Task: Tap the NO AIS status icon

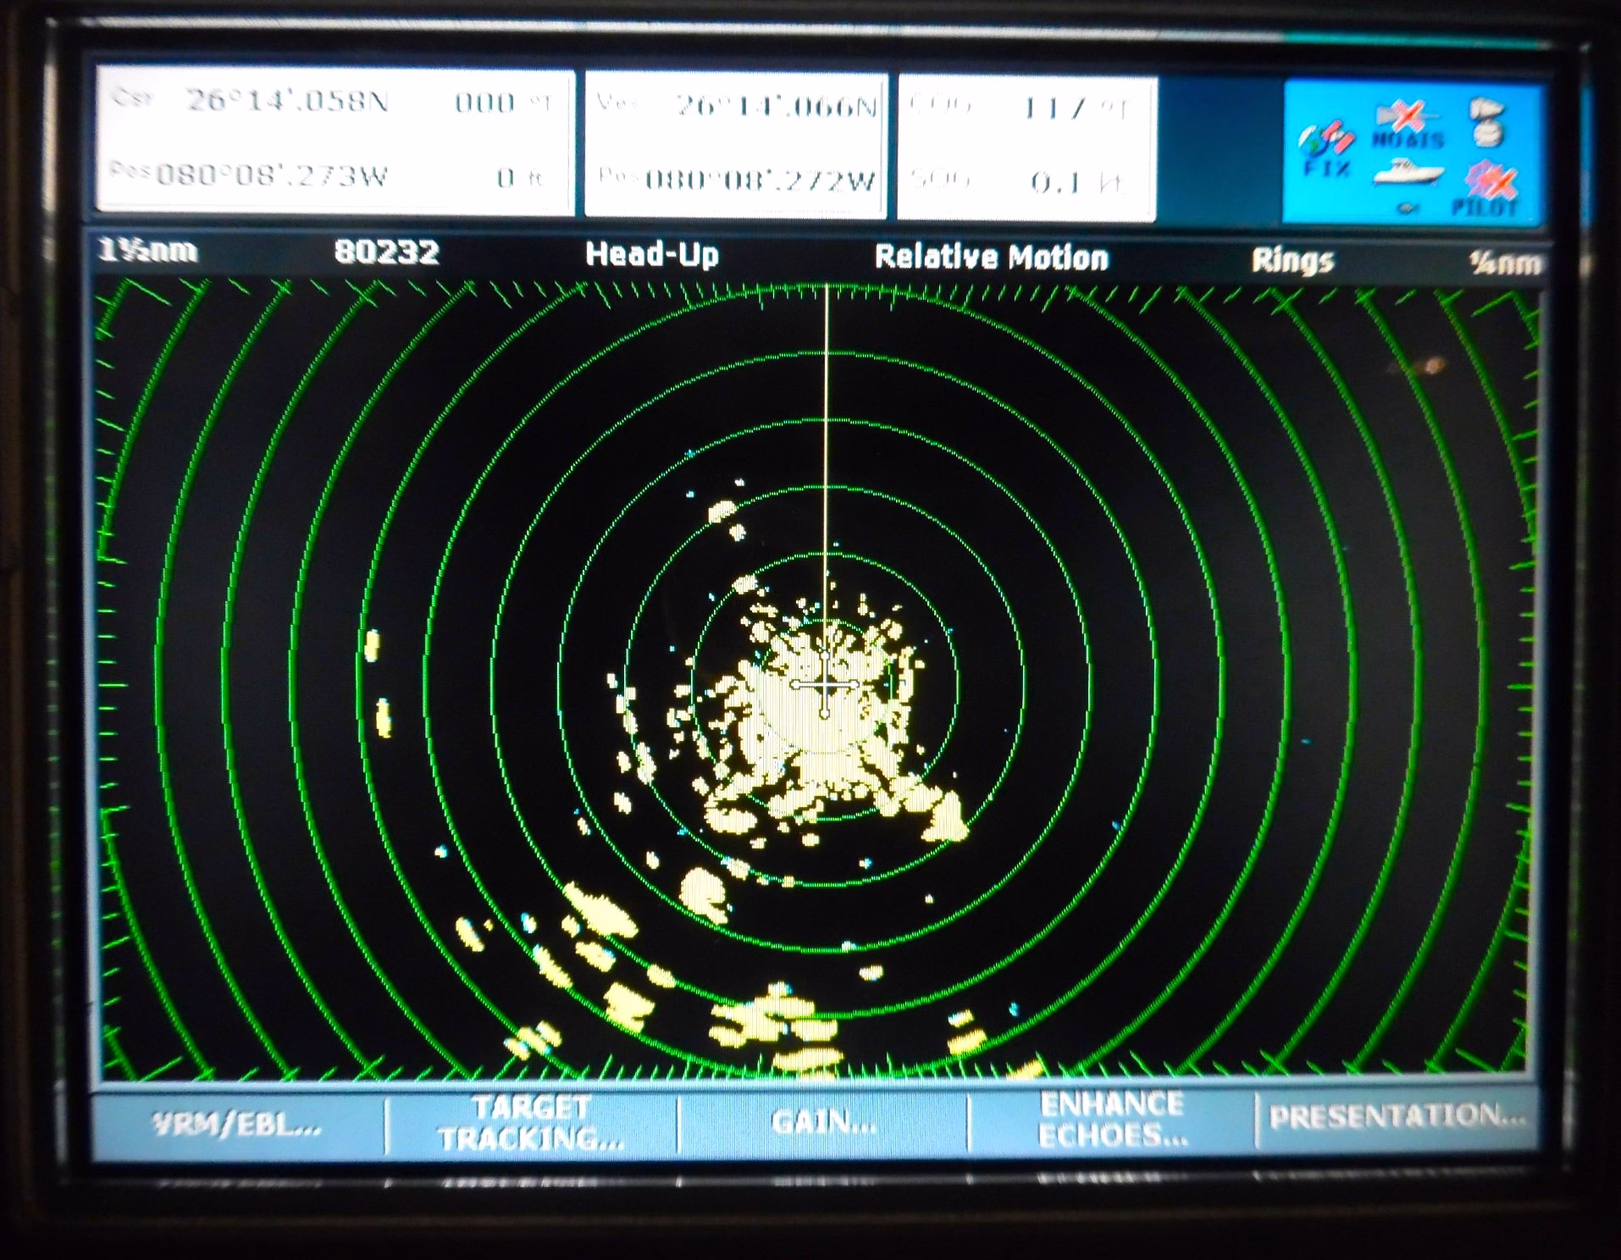Action: [1407, 124]
